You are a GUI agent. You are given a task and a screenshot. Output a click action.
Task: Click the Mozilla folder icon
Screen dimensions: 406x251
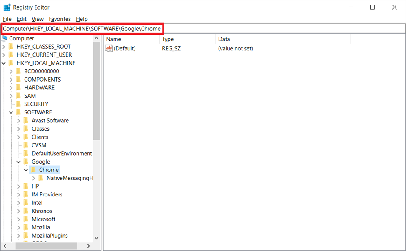(26, 227)
